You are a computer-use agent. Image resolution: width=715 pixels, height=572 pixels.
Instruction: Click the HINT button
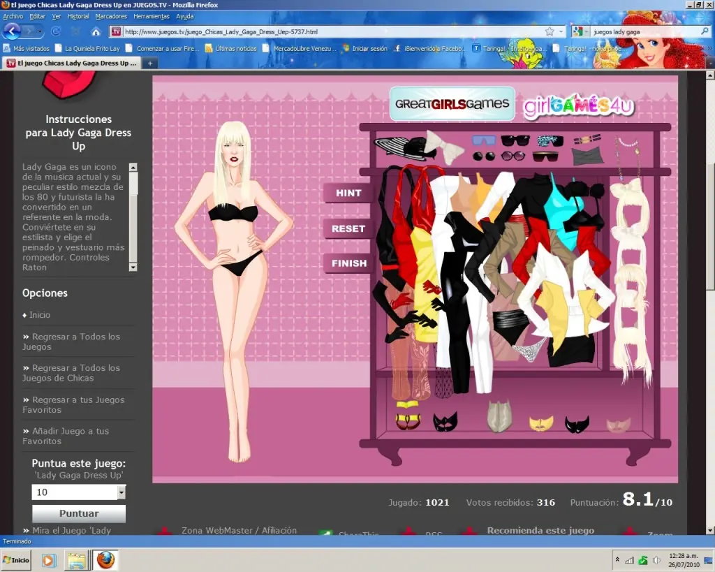click(348, 193)
